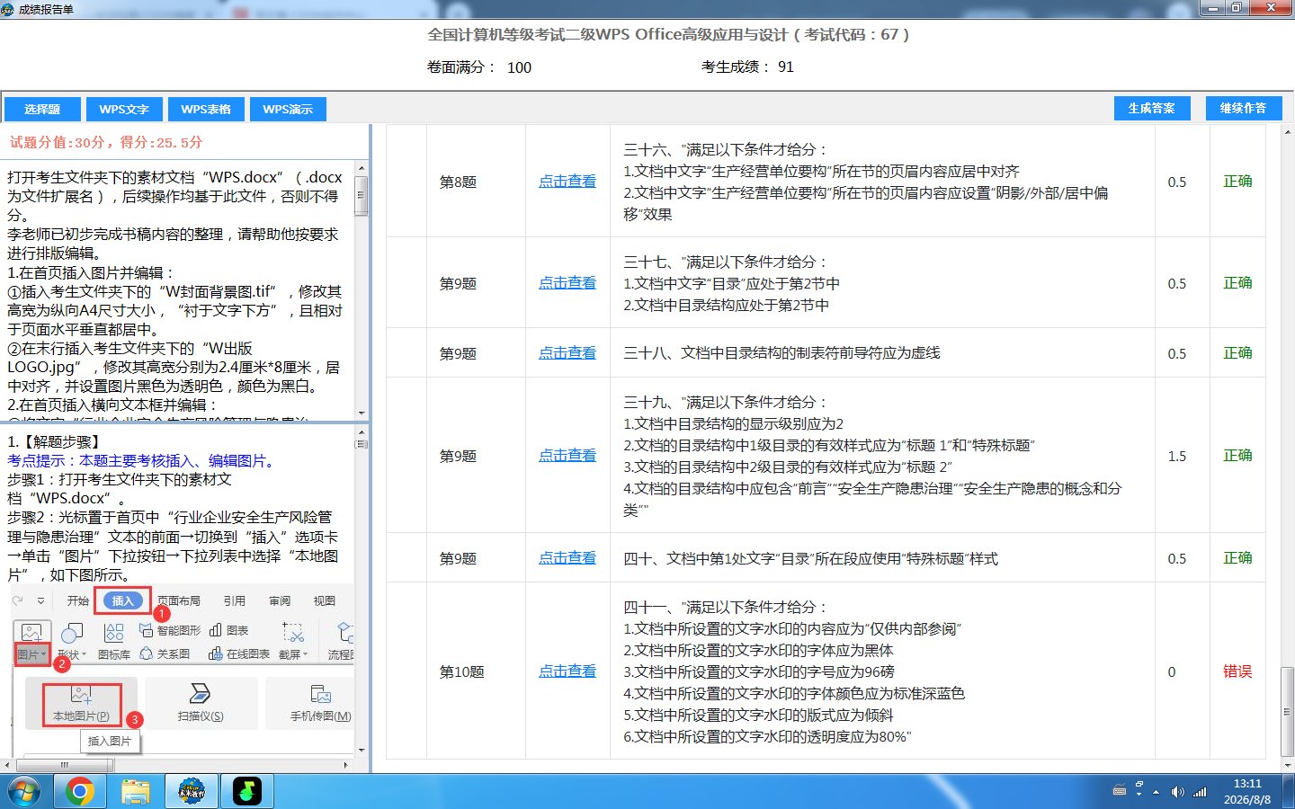
Task: Click the horizontal scrollbar thumb
Action: tap(65, 765)
